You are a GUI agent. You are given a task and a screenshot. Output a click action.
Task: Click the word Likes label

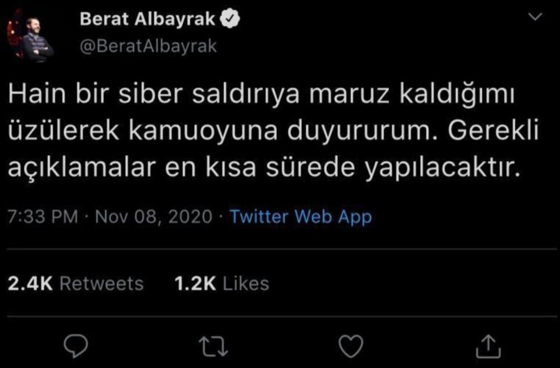coord(246,284)
